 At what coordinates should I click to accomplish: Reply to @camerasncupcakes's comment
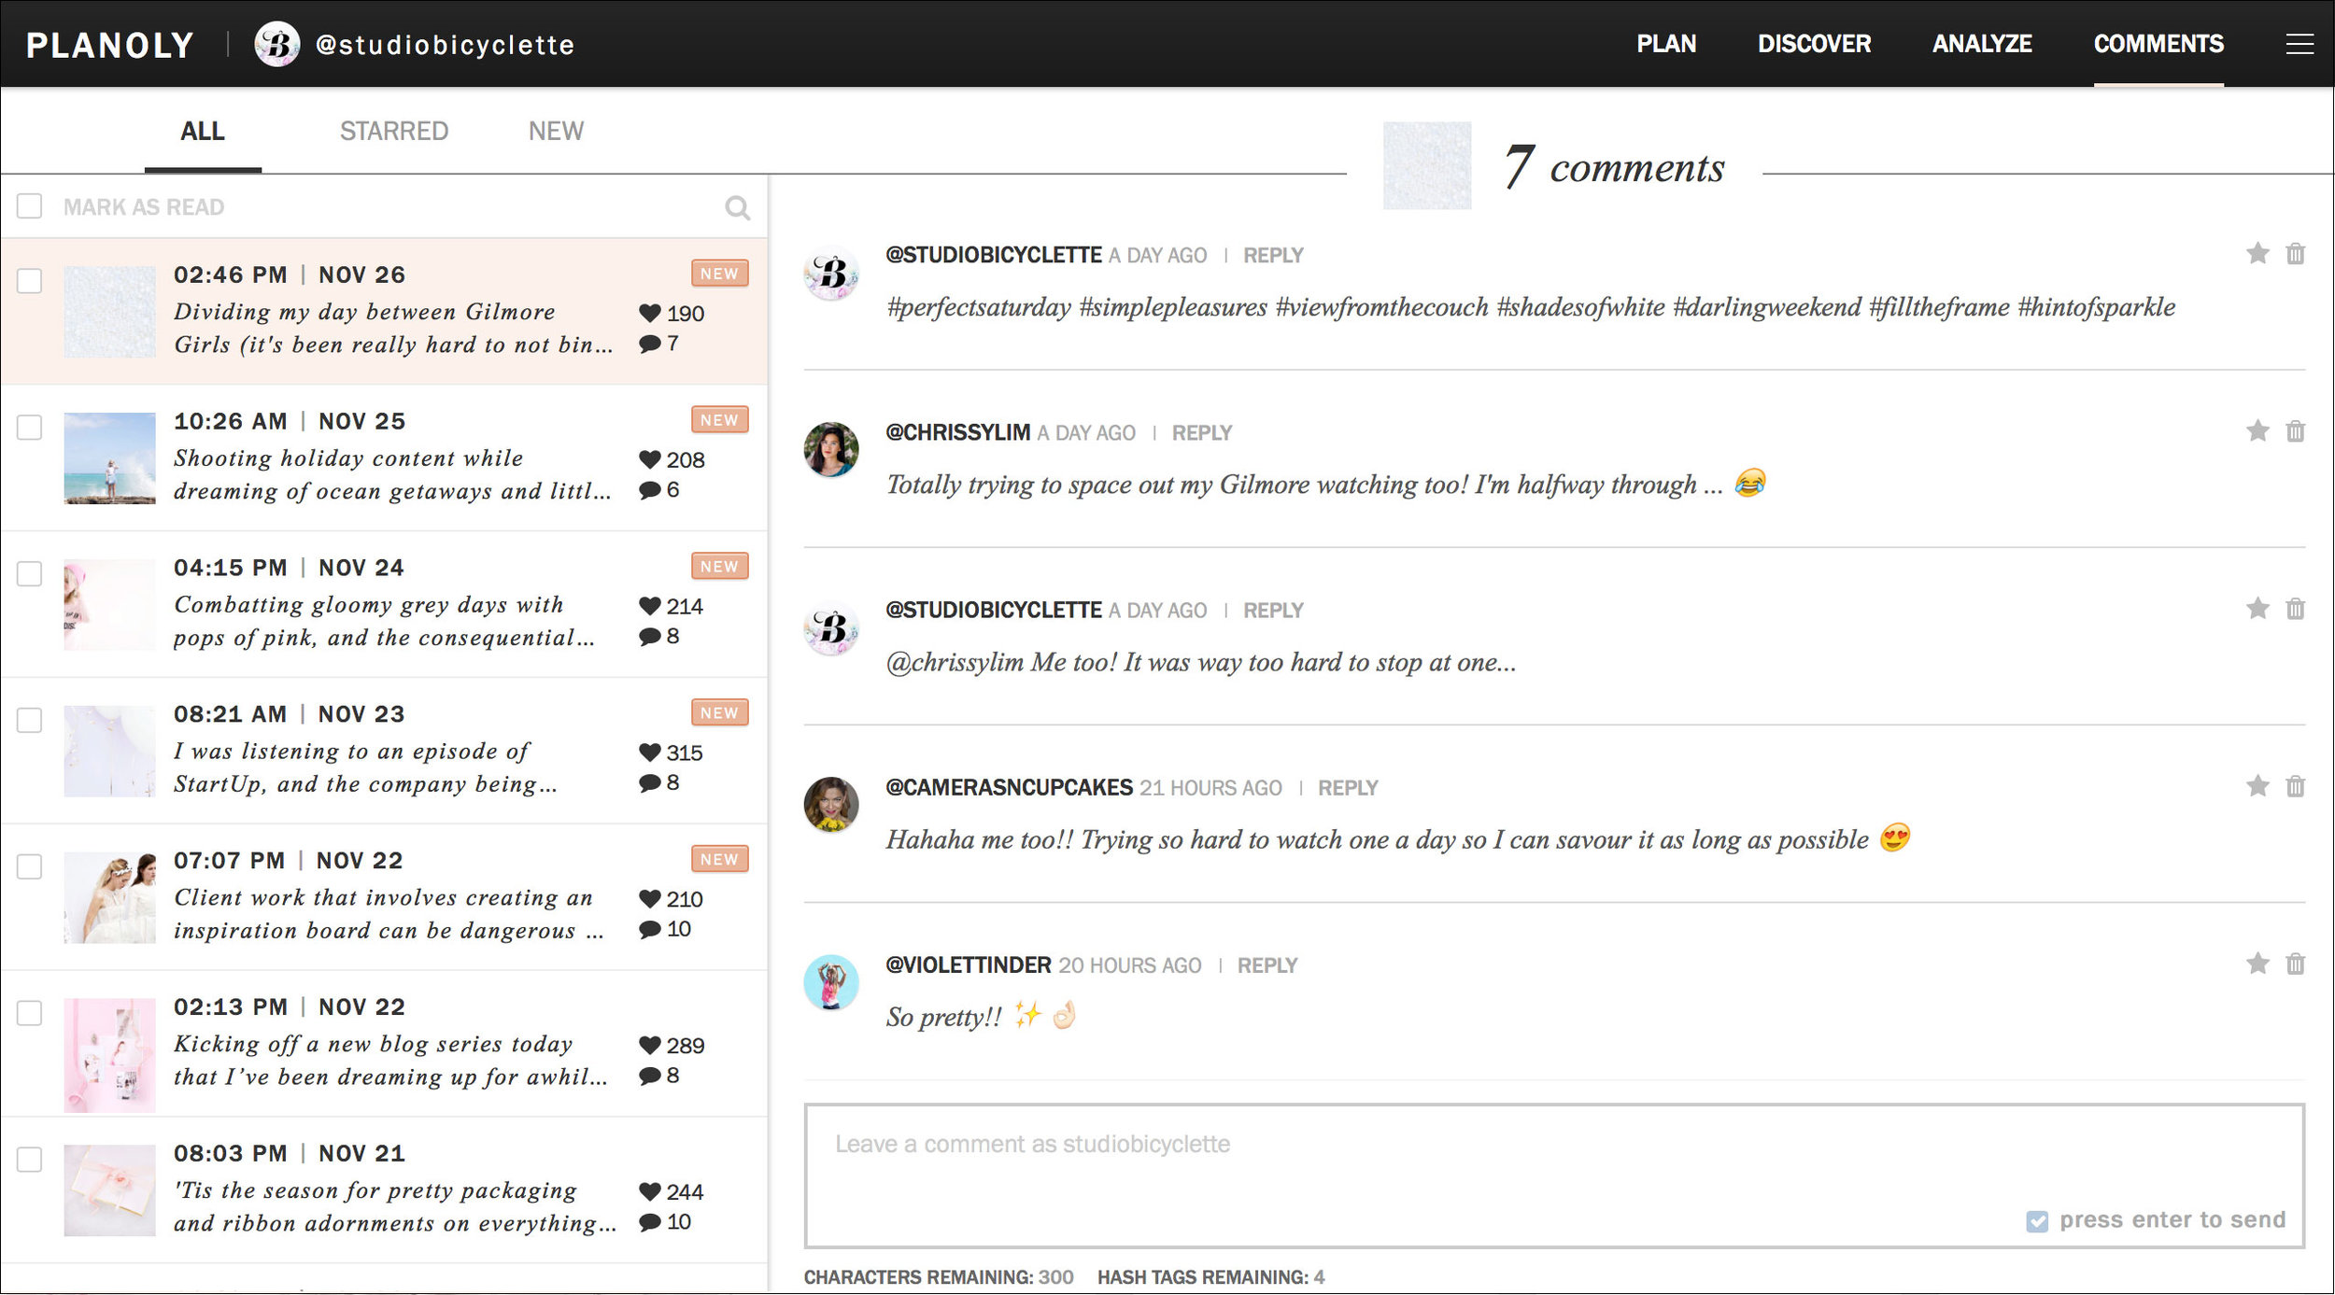[x=1348, y=787]
